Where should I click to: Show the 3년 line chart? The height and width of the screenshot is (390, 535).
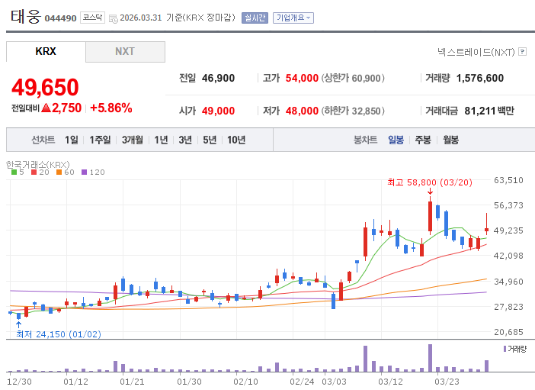[185, 140]
